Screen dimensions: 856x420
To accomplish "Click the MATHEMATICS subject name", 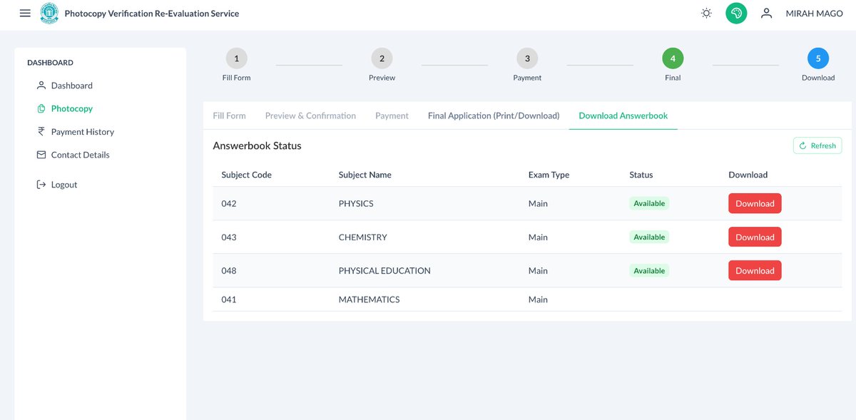I will pos(369,299).
